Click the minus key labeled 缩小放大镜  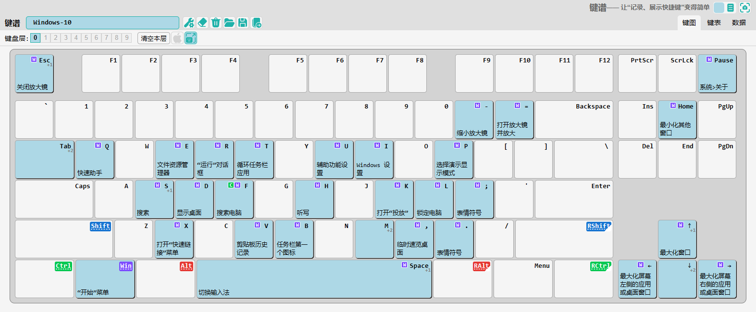[474, 120]
